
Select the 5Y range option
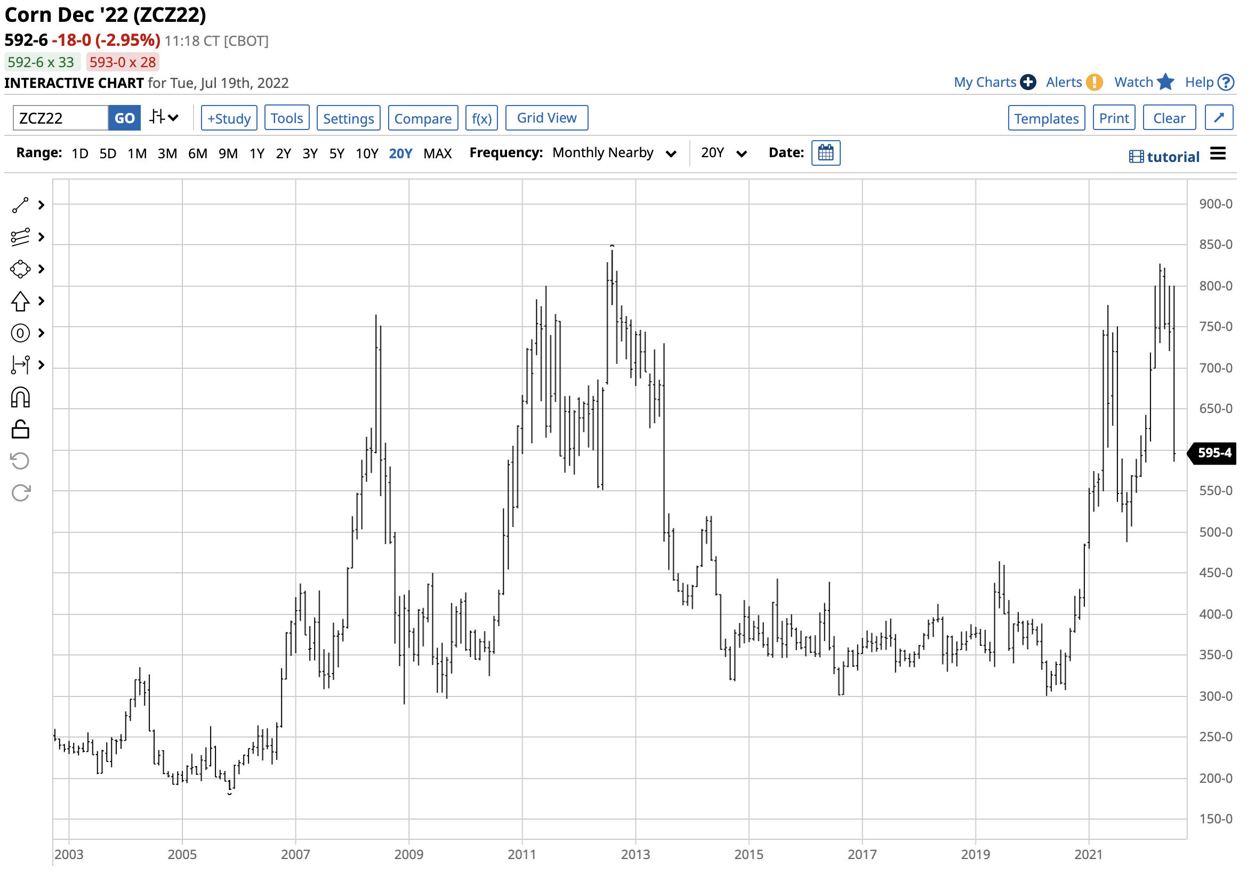coord(336,153)
